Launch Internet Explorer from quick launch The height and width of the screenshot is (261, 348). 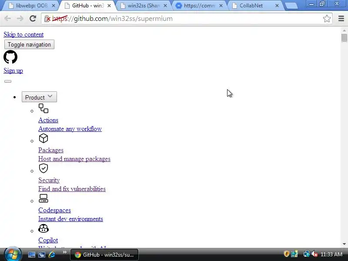[x=52, y=254]
